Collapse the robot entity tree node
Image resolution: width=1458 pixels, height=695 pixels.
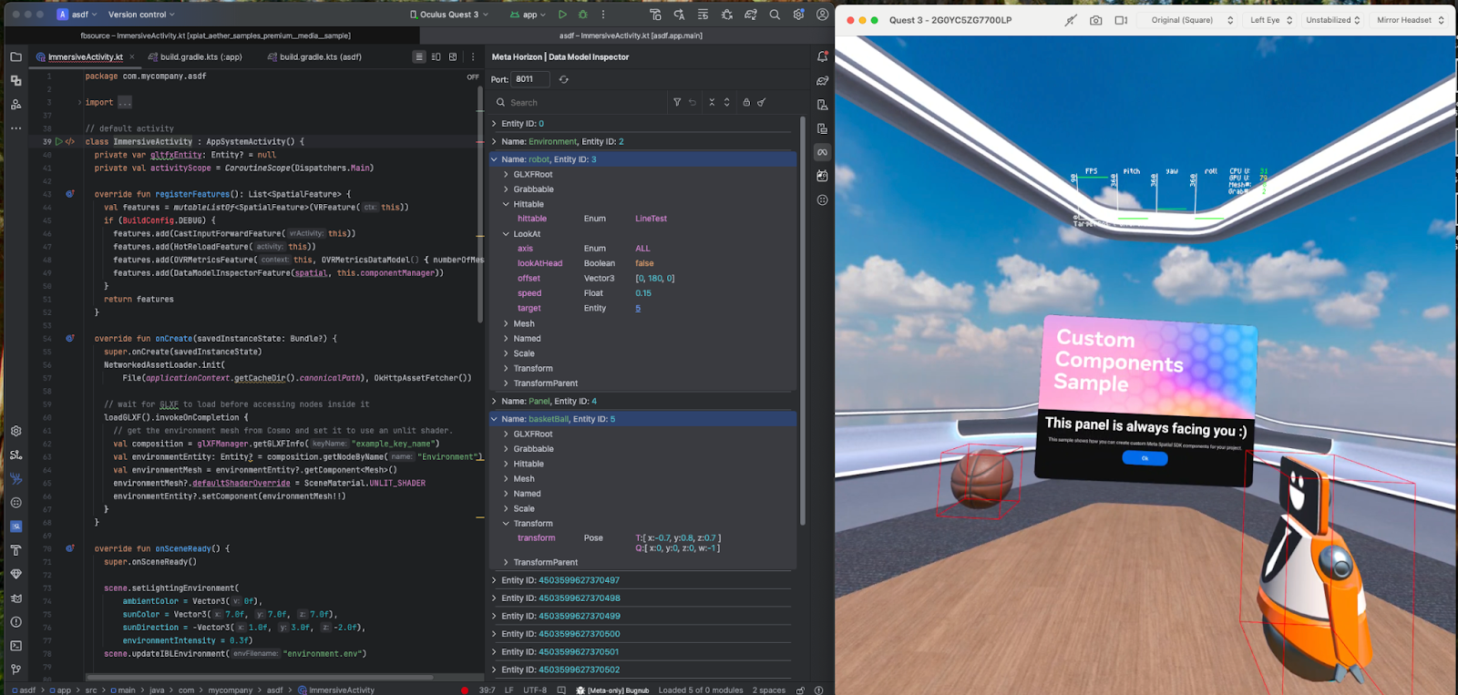tap(494, 159)
